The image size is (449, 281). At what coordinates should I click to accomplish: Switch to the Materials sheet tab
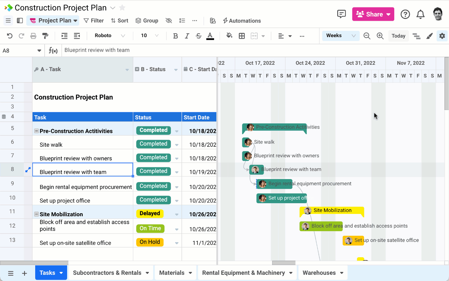coord(173,273)
